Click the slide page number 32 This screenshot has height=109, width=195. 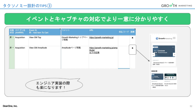coord(191,106)
